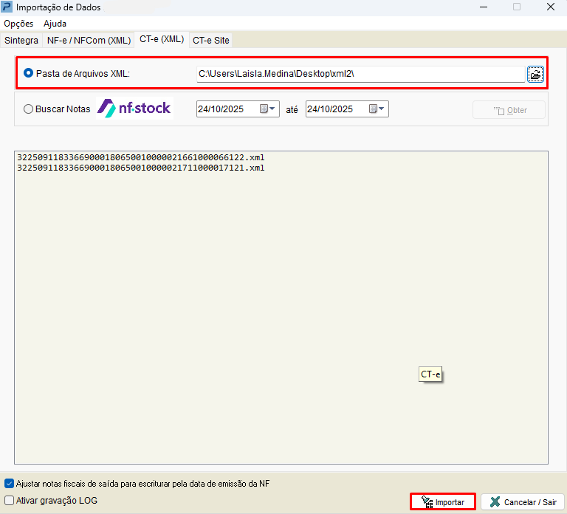Select file ending 21711000017121.xml in list

coord(141,168)
